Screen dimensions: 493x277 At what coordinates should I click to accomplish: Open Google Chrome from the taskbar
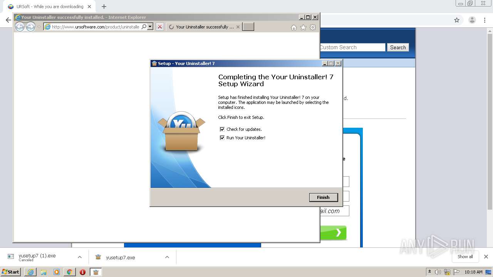coord(69,272)
